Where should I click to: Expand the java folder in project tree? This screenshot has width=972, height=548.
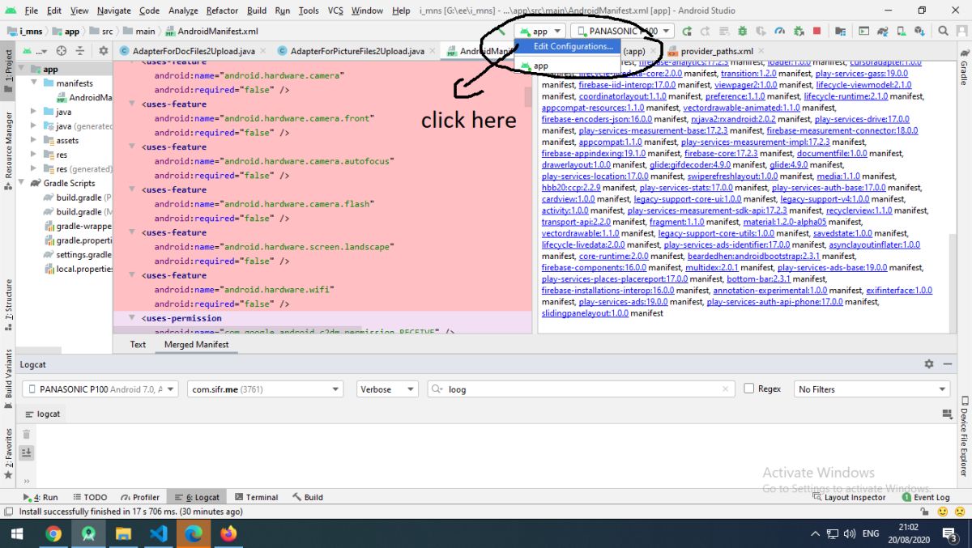pos(34,112)
